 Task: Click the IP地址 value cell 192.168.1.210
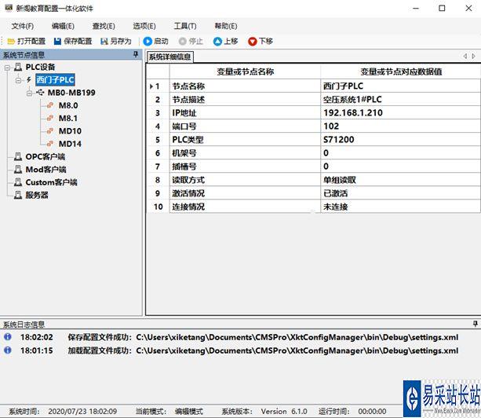pyautogui.click(x=352, y=113)
